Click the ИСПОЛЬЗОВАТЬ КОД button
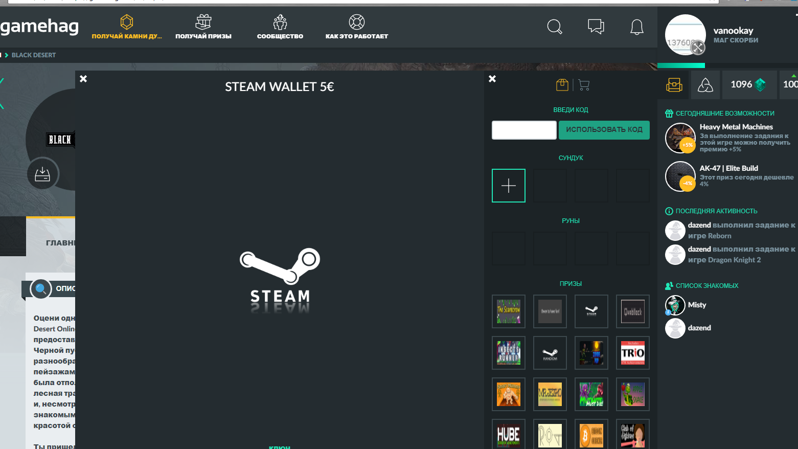 (604, 130)
